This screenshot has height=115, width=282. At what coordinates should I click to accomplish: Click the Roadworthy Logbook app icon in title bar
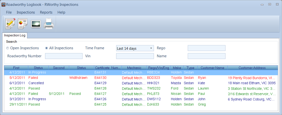(x=3, y=5)
